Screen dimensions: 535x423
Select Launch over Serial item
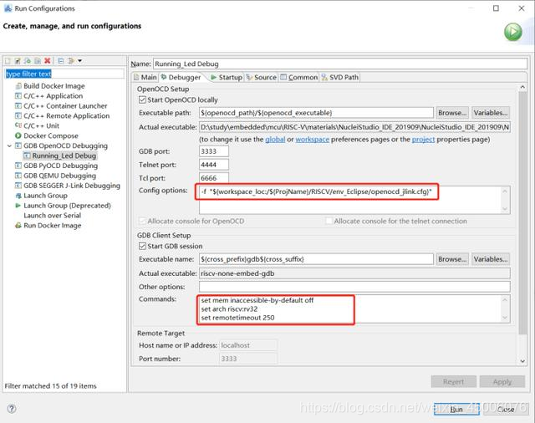tap(52, 216)
